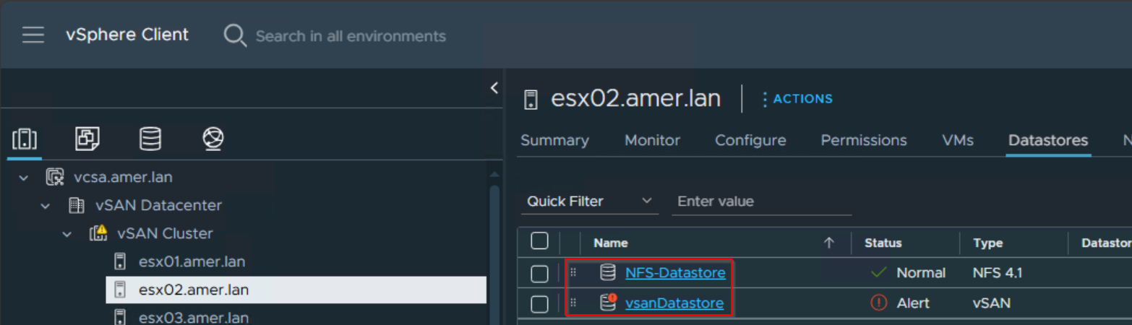Click the host icon beside esx03.amer.lan
Viewport: 1132px width, 325px height.
121,318
